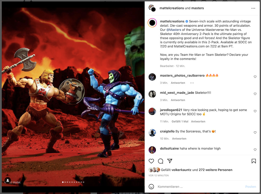Open comment via speech bubble icon

pos(161,161)
